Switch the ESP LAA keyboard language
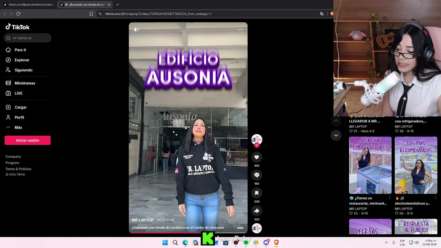This screenshot has height=248, width=441. (x=402, y=242)
